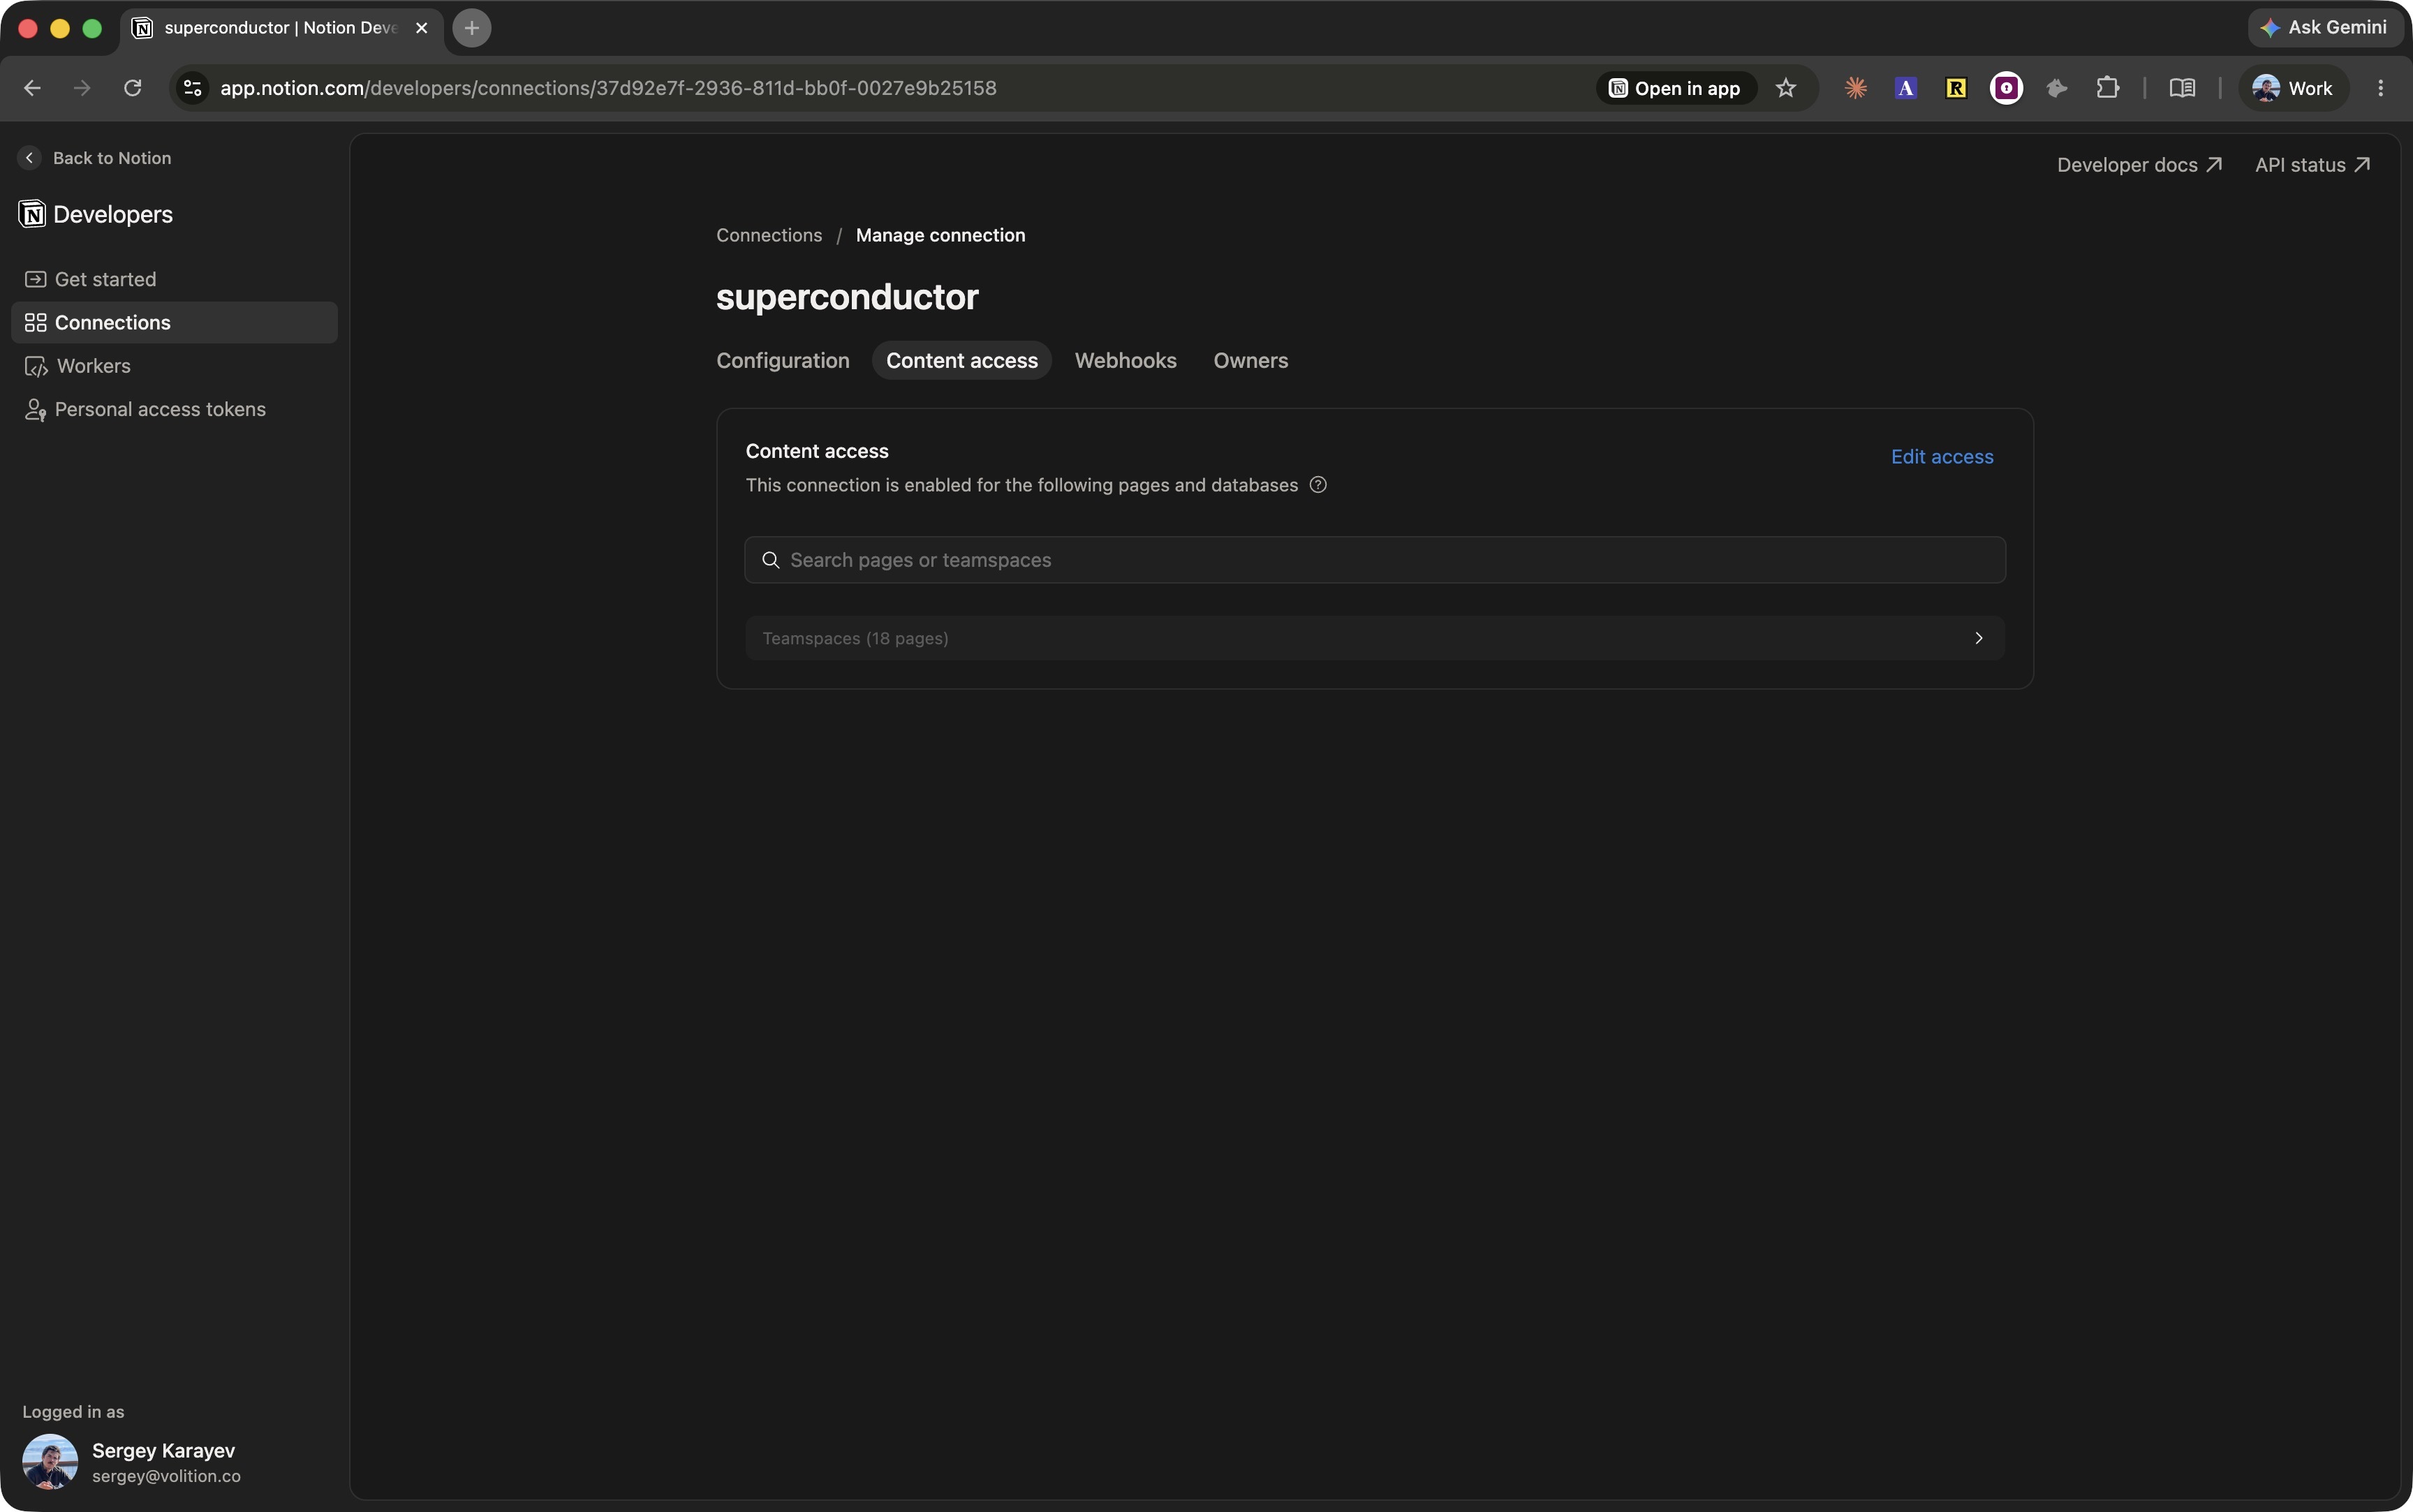Open a new browser tab
Screen dimensions: 2413x1512
[472, 28]
